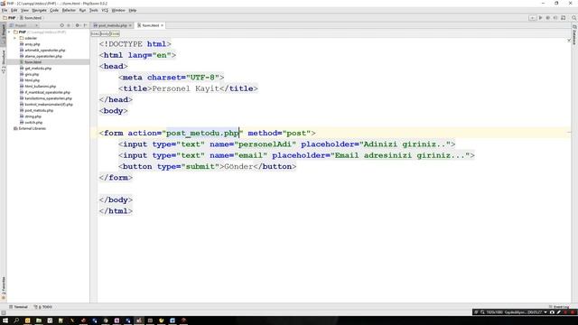Image resolution: width=578 pixels, height=325 pixels.
Task: Click the Windows taskbar search icon
Action: (x=16, y=320)
